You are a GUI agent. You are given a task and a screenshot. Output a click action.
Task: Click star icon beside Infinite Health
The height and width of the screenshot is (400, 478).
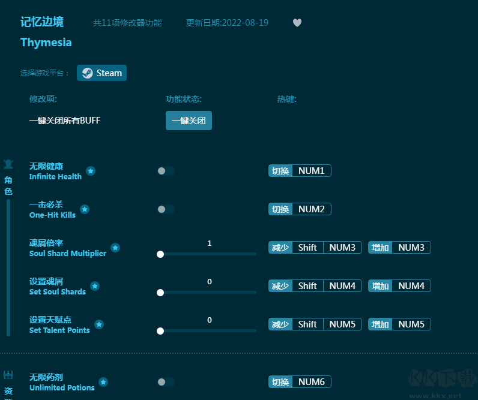tap(91, 171)
